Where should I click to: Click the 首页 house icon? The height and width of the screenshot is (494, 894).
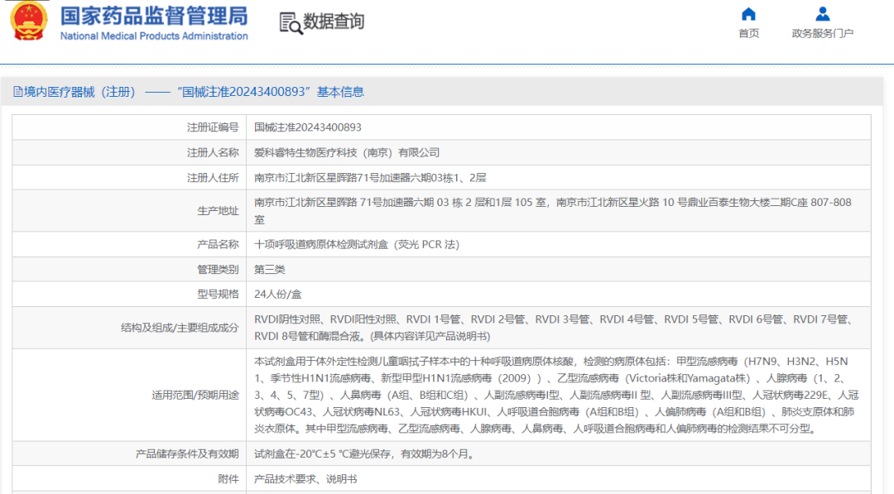click(x=748, y=14)
